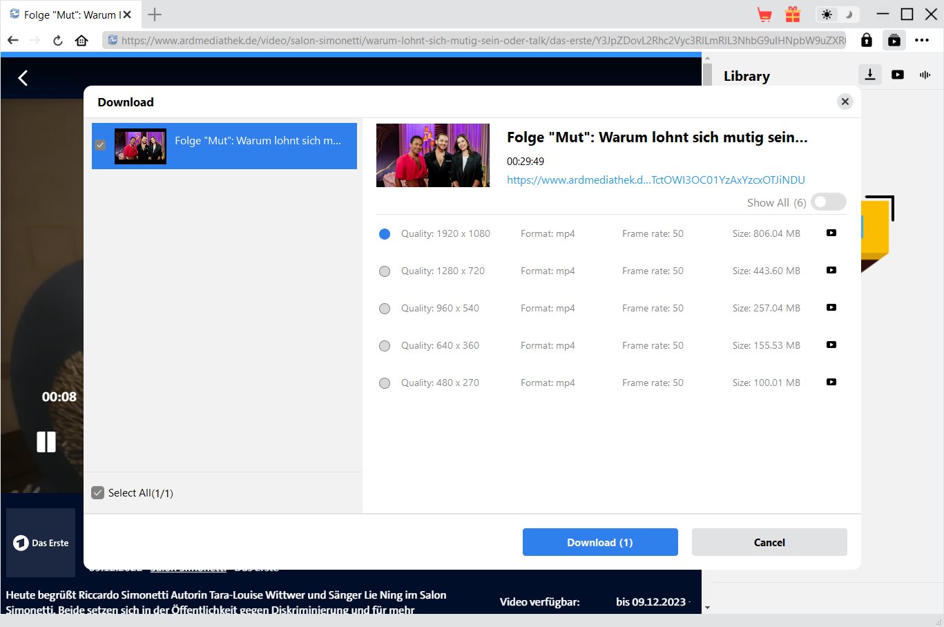Choose the 480 x 270 quality option
This screenshot has width=944, height=627.
coord(385,383)
